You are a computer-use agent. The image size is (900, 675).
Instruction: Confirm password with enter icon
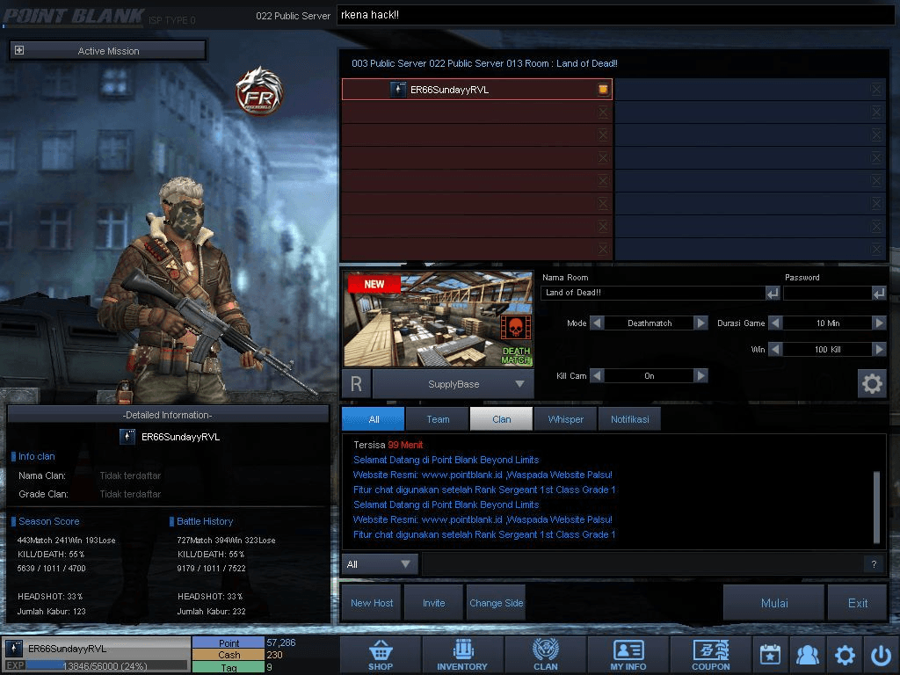879,294
